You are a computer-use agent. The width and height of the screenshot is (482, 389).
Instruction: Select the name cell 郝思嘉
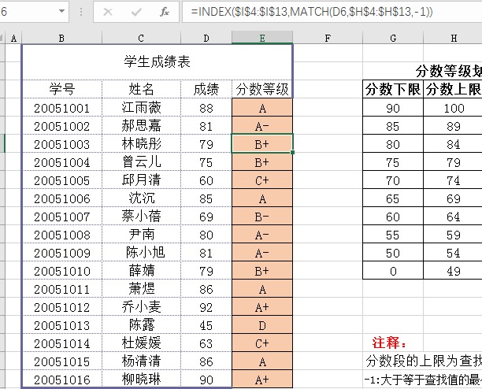(142, 126)
